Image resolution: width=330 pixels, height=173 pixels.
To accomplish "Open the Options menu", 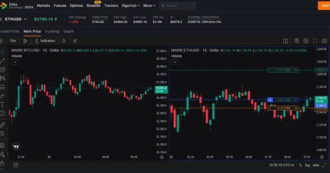I will click(76, 5).
